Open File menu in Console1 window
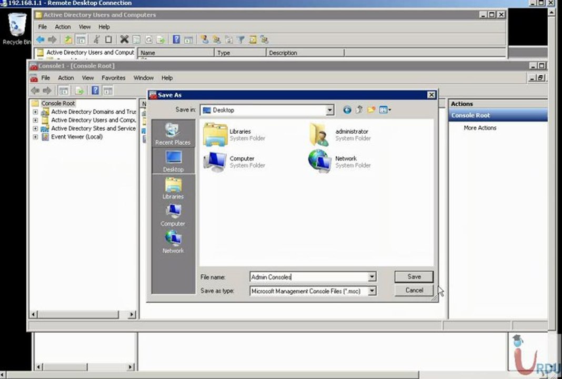 pos(46,78)
